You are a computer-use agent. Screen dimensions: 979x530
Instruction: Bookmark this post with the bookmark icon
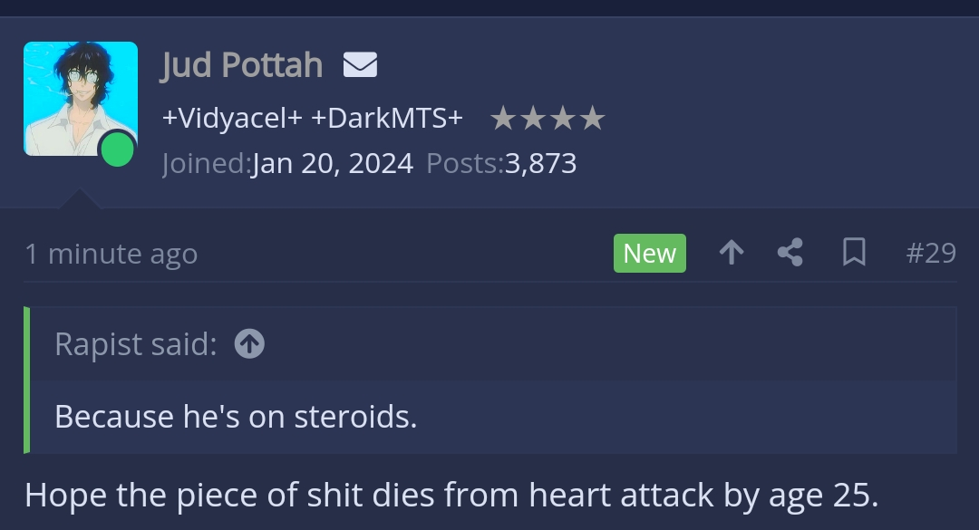(853, 253)
